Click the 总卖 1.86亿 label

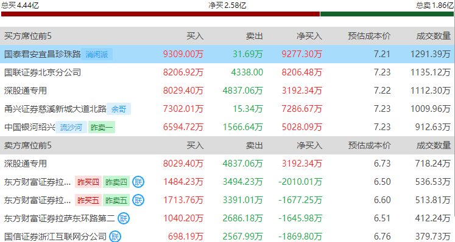click(435, 5)
